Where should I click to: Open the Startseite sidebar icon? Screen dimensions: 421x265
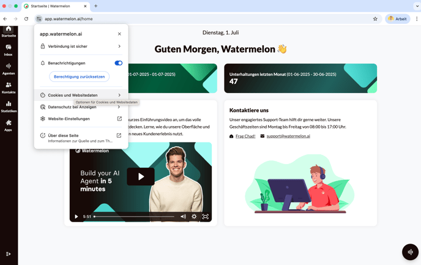point(9,31)
